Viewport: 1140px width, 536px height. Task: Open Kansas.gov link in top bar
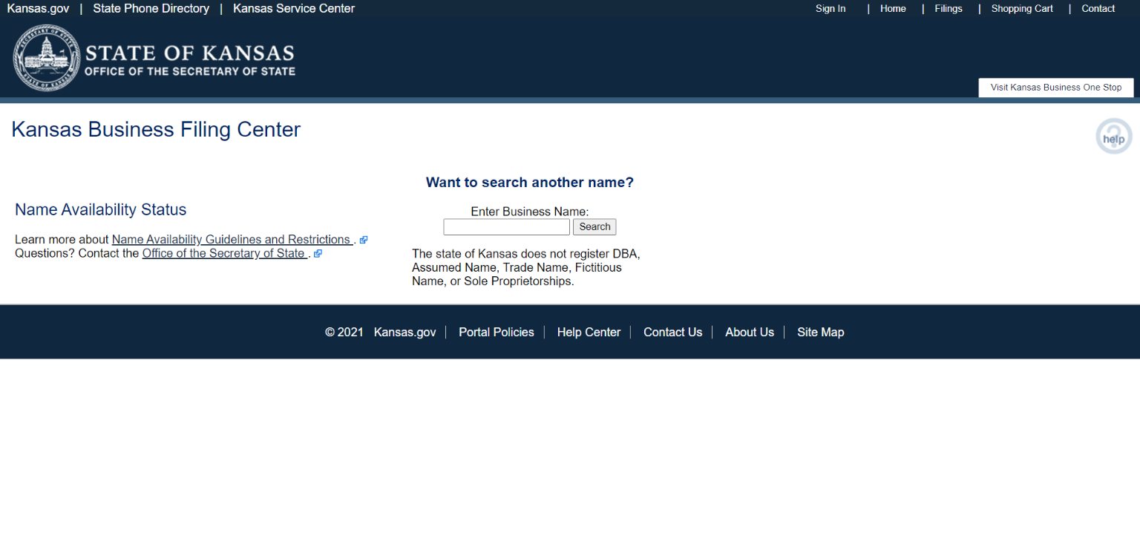[38, 9]
